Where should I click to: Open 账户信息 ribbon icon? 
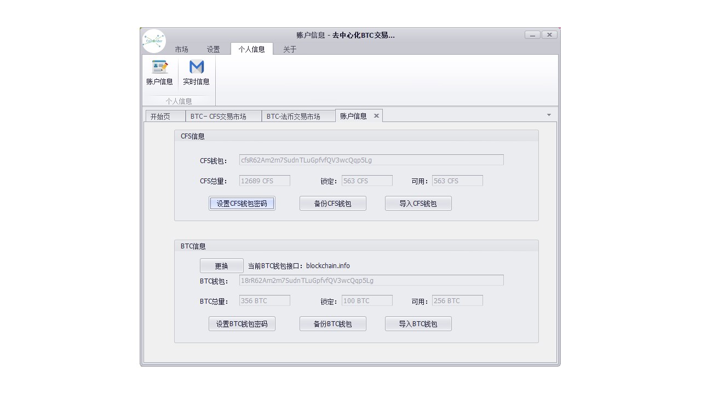pyautogui.click(x=159, y=73)
